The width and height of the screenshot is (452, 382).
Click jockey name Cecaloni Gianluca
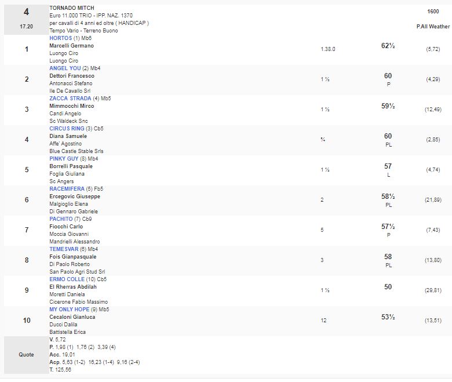pos(72,317)
